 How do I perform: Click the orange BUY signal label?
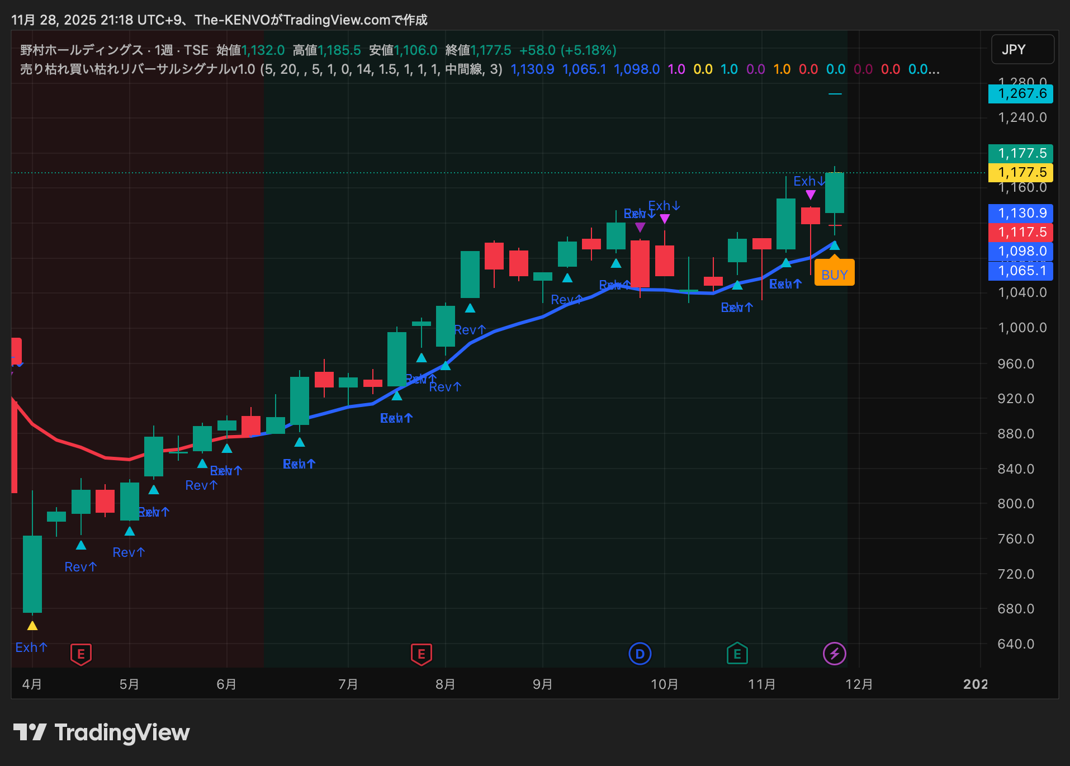[x=834, y=275]
